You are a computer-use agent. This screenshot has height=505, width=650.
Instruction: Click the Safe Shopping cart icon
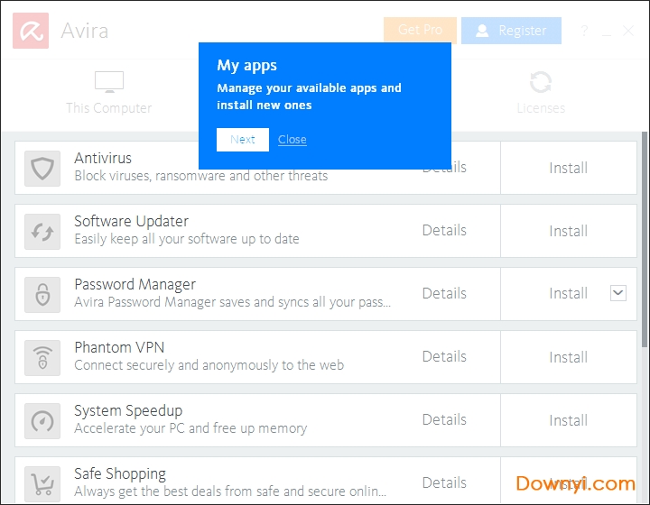click(x=42, y=483)
